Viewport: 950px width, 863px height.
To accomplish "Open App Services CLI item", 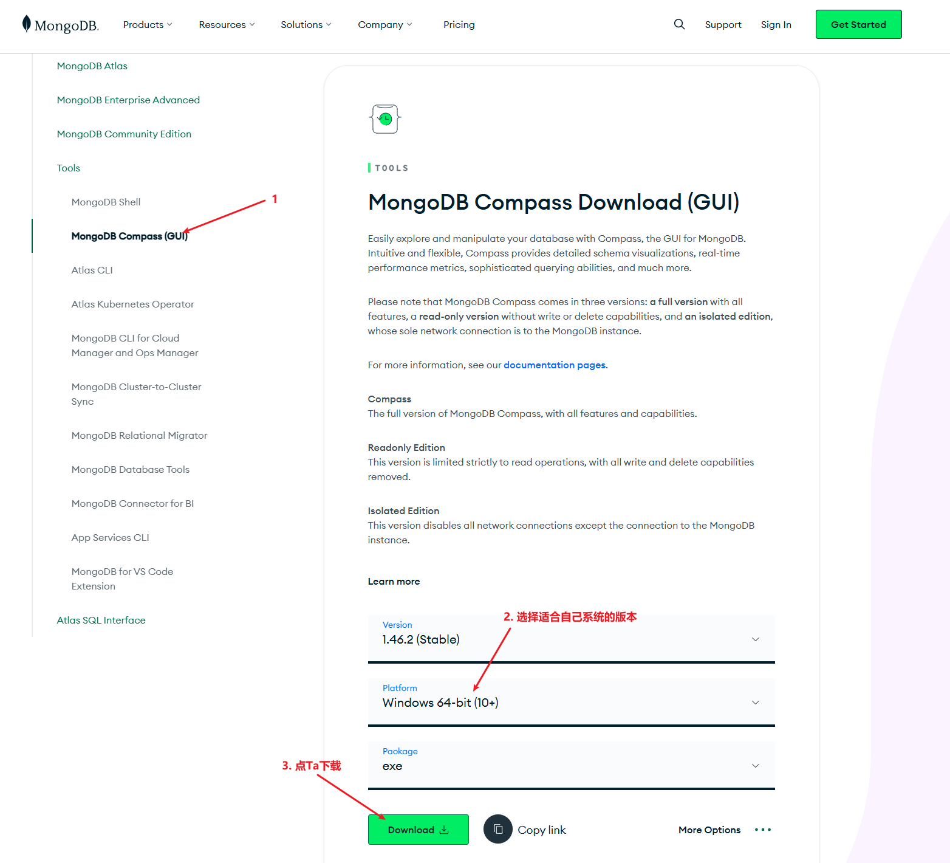I will pyautogui.click(x=110, y=537).
